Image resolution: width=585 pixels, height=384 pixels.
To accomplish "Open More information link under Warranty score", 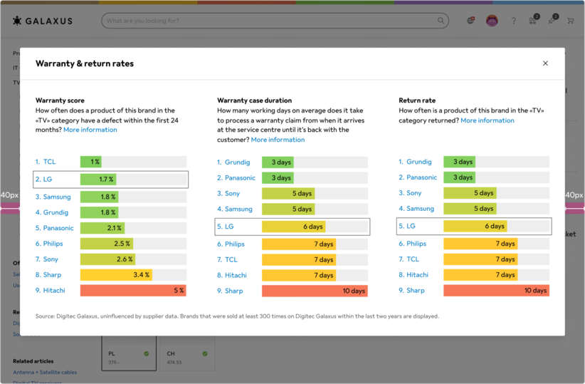I will pyautogui.click(x=90, y=130).
